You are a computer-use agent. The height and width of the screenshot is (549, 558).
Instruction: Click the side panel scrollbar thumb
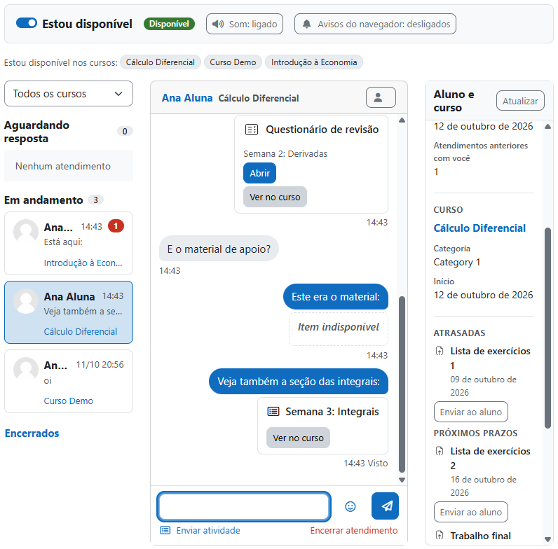point(548,328)
